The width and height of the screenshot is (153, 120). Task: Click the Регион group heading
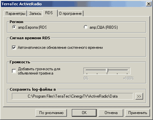(16, 22)
